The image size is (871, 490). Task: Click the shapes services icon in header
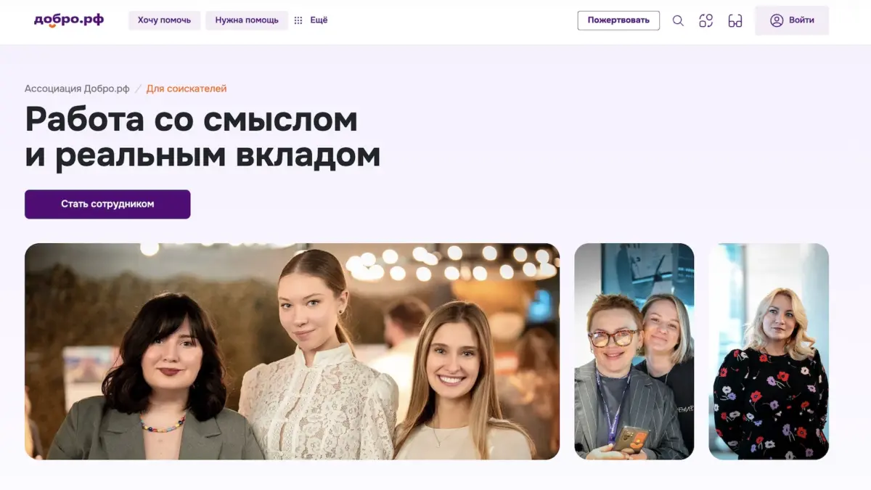click(x=706, y=20)
